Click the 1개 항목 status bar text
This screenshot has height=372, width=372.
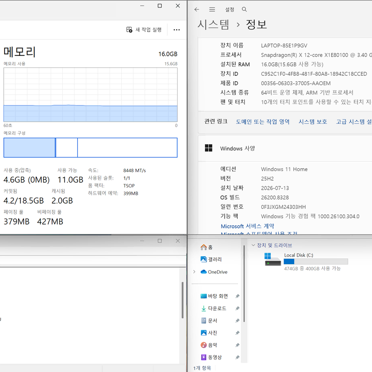(x=202, y=368)
